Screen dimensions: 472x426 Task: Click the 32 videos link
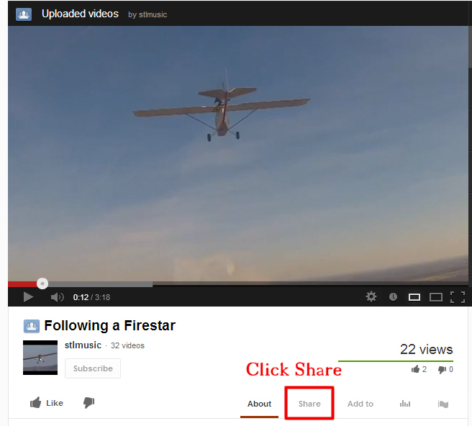coord(127,345)
